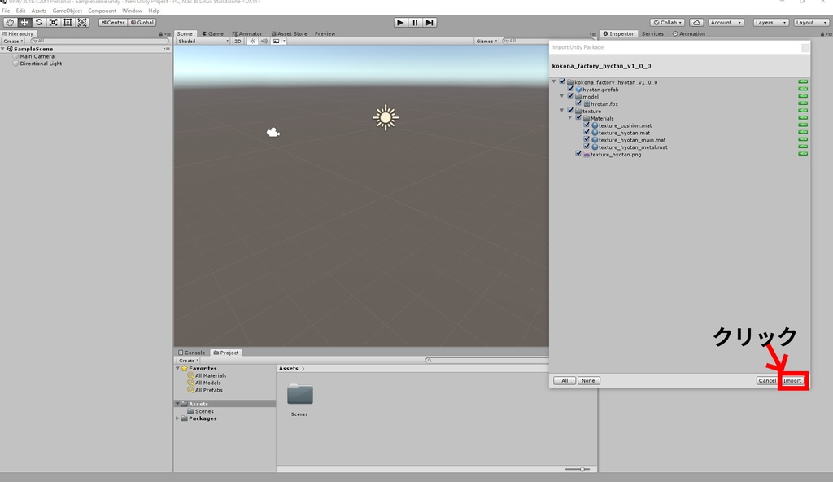Toggle the Center pivot mode button

pyautogui.click(x=112, y=22)
